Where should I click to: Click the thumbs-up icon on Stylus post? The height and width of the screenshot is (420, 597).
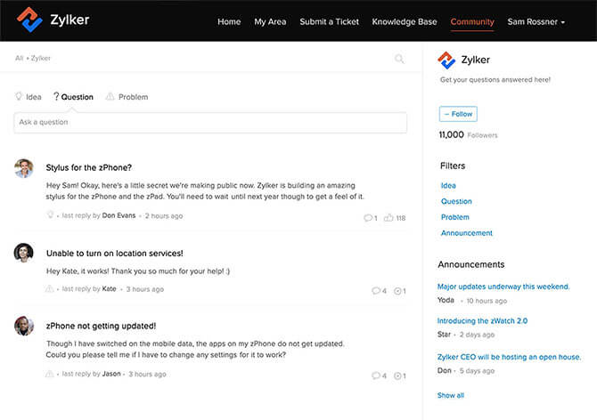[388, 218]
